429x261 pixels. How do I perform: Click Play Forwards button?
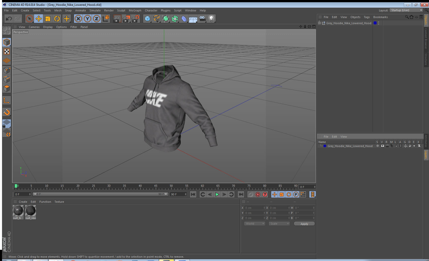pos(217,195)
